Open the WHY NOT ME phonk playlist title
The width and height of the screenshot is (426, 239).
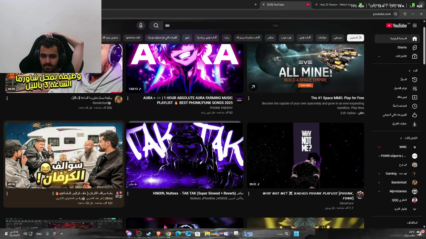click(x=308, y=196)
